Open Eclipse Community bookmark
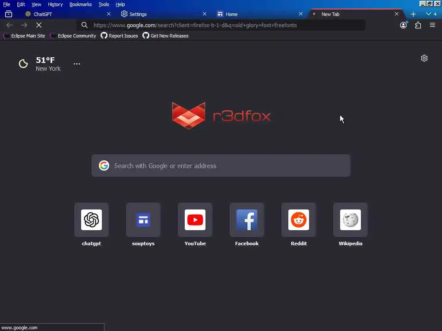The image size is (442, 331). pos(73,36)
